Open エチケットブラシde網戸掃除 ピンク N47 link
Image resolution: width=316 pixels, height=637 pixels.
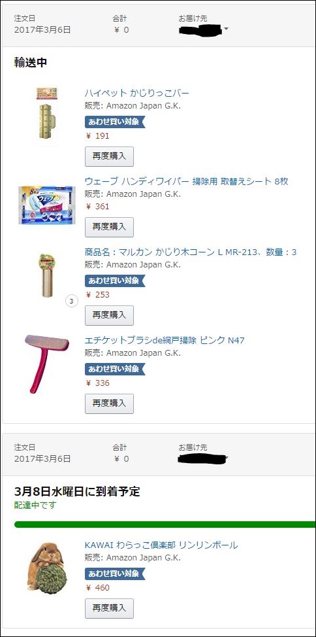(165, 340)
